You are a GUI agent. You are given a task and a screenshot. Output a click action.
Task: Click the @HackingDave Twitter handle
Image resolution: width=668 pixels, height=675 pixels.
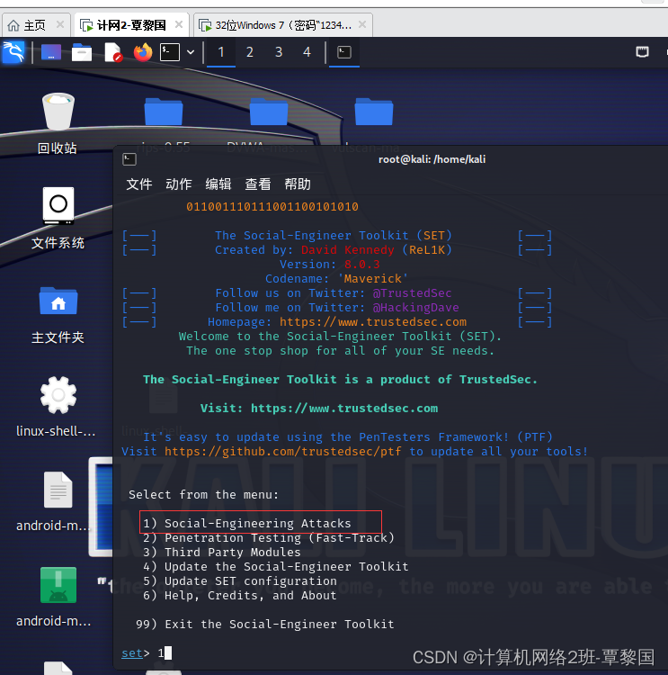[x=415, y=308]
